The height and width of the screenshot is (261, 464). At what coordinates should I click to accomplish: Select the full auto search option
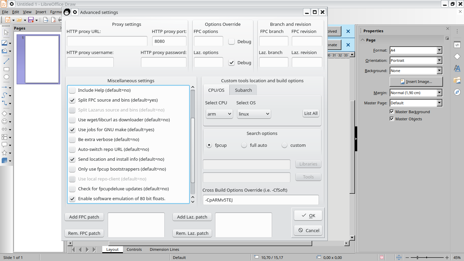(244, 145)
